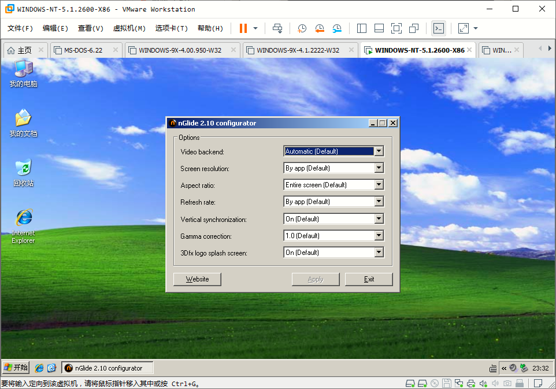
Task: Open the snapshot manager wrench-clock icon
Action: (x=337, y=28)
